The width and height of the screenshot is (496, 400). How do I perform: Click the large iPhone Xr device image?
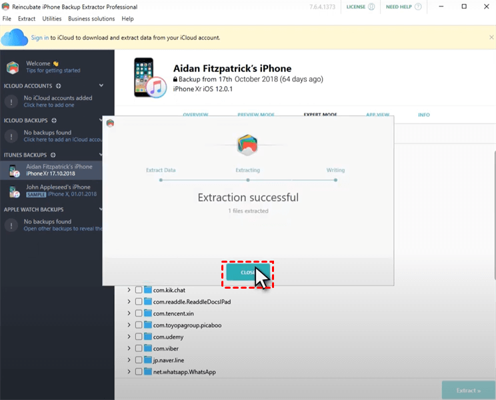150,78
